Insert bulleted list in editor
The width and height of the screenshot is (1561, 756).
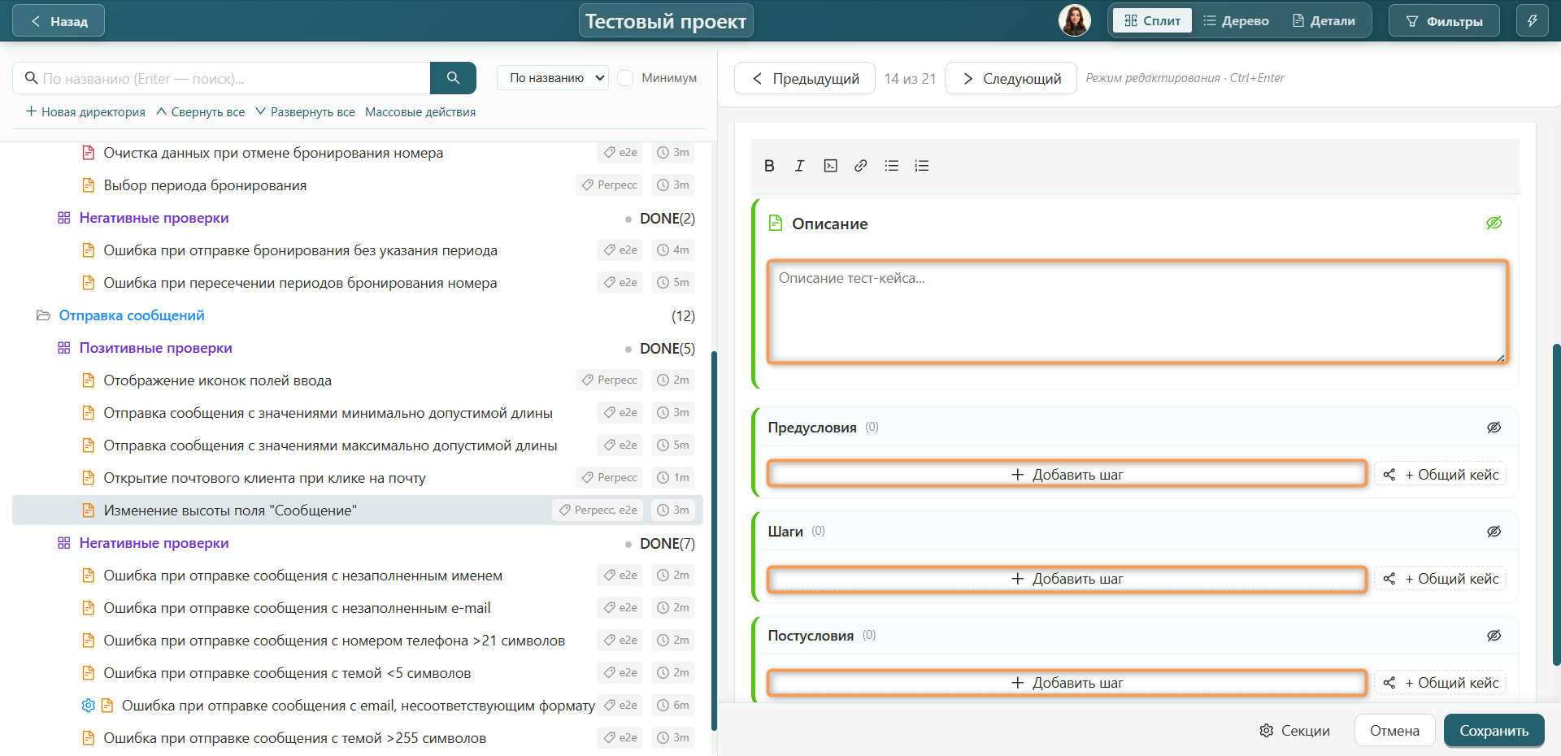tap(891, 166)
